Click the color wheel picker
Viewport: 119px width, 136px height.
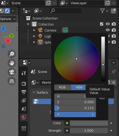click(77, 59)
